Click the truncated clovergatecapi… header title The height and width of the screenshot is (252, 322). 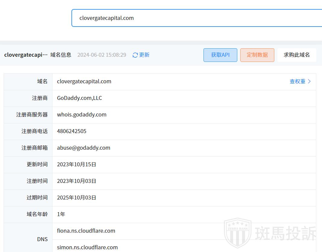26,55
